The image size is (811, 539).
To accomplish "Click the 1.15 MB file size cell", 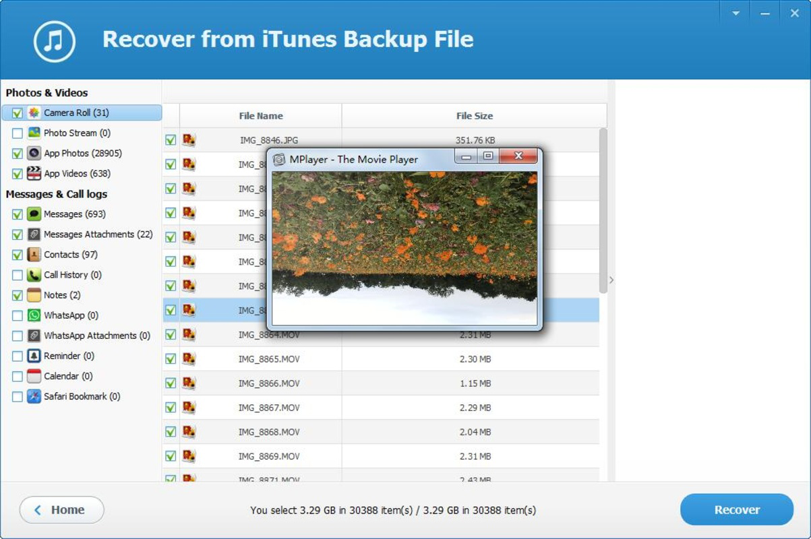I will click(475, 383).
